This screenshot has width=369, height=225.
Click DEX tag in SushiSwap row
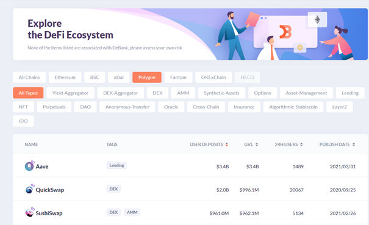(x=113, y=212)
